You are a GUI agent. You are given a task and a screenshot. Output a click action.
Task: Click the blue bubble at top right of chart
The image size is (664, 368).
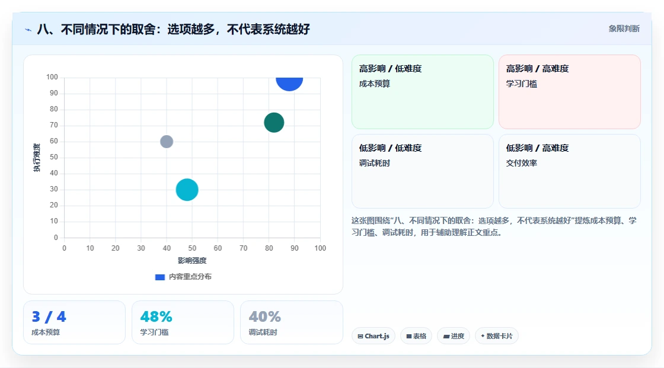pyautogui.click(x=290, y=84)
